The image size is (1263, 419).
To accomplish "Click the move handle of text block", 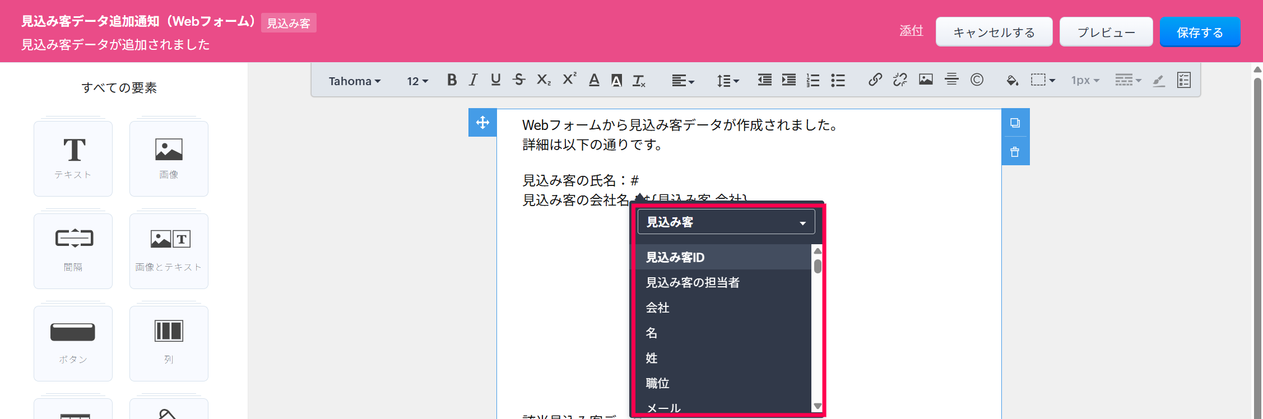I will click(482, 122).
